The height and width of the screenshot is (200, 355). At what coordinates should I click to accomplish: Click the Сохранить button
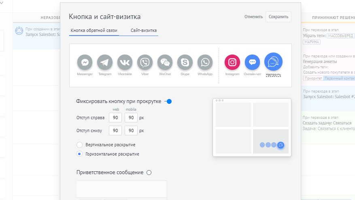278,17
